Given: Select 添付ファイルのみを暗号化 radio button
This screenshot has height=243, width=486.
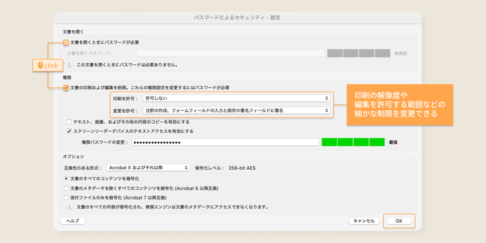Looking at the screenshot, I should [66, 198].
